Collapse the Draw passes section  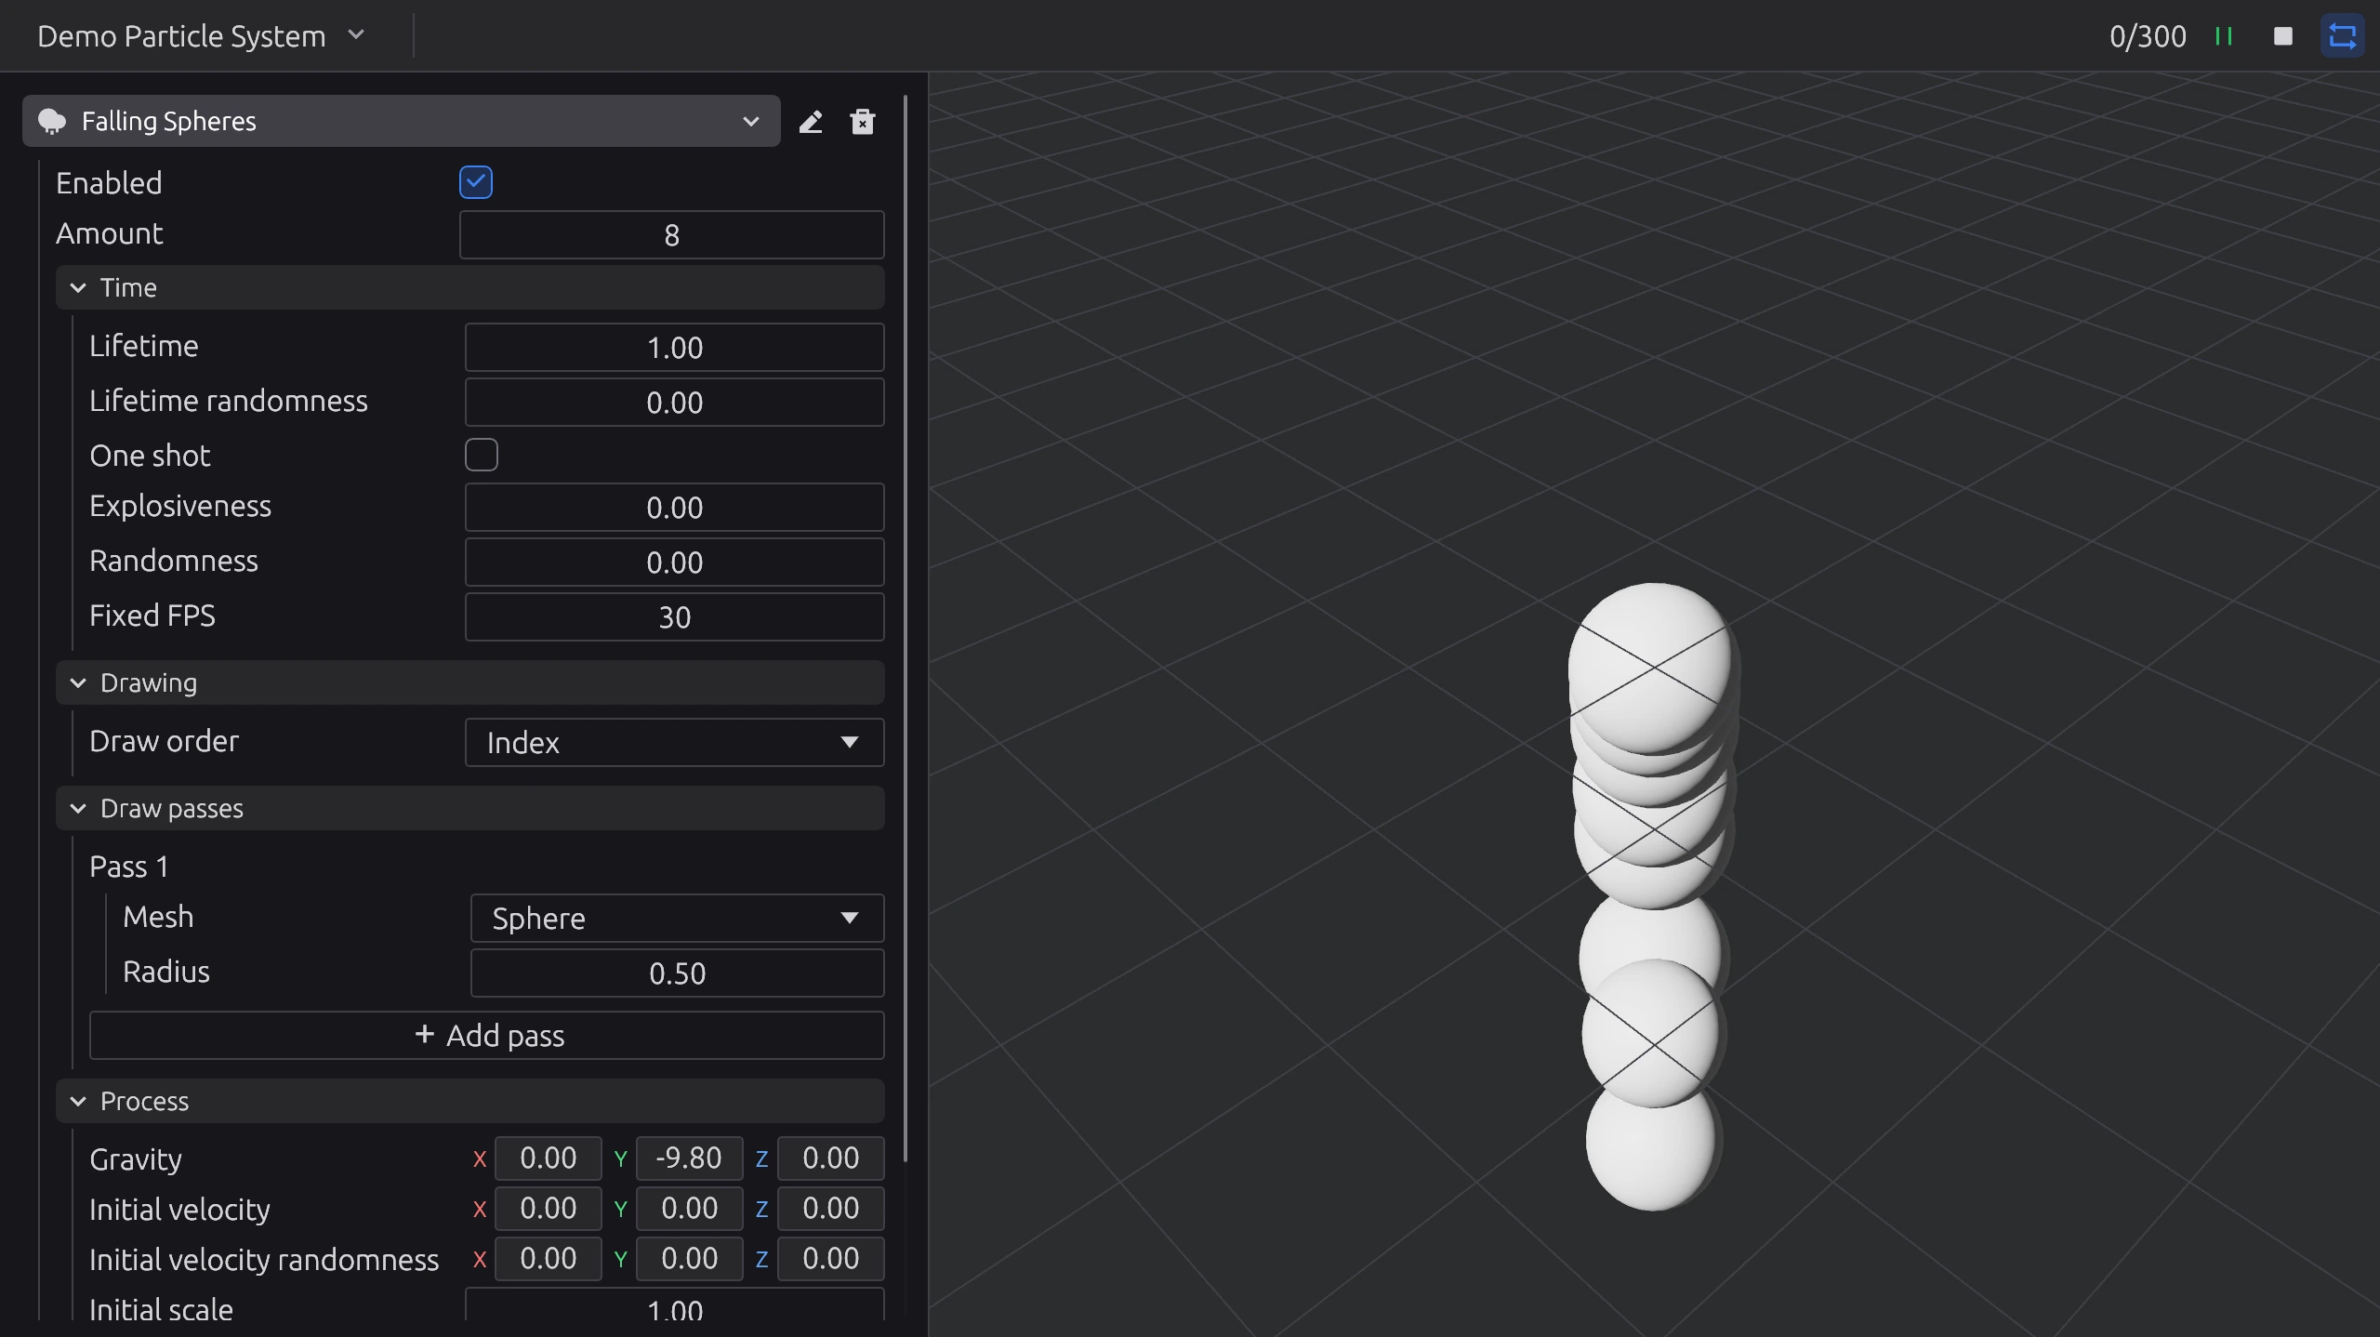(x=78, y=809)
